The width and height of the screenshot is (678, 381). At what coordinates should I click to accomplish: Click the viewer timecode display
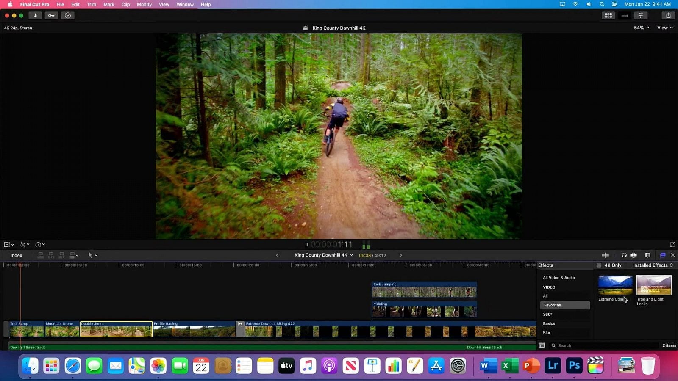pos(331,244)
